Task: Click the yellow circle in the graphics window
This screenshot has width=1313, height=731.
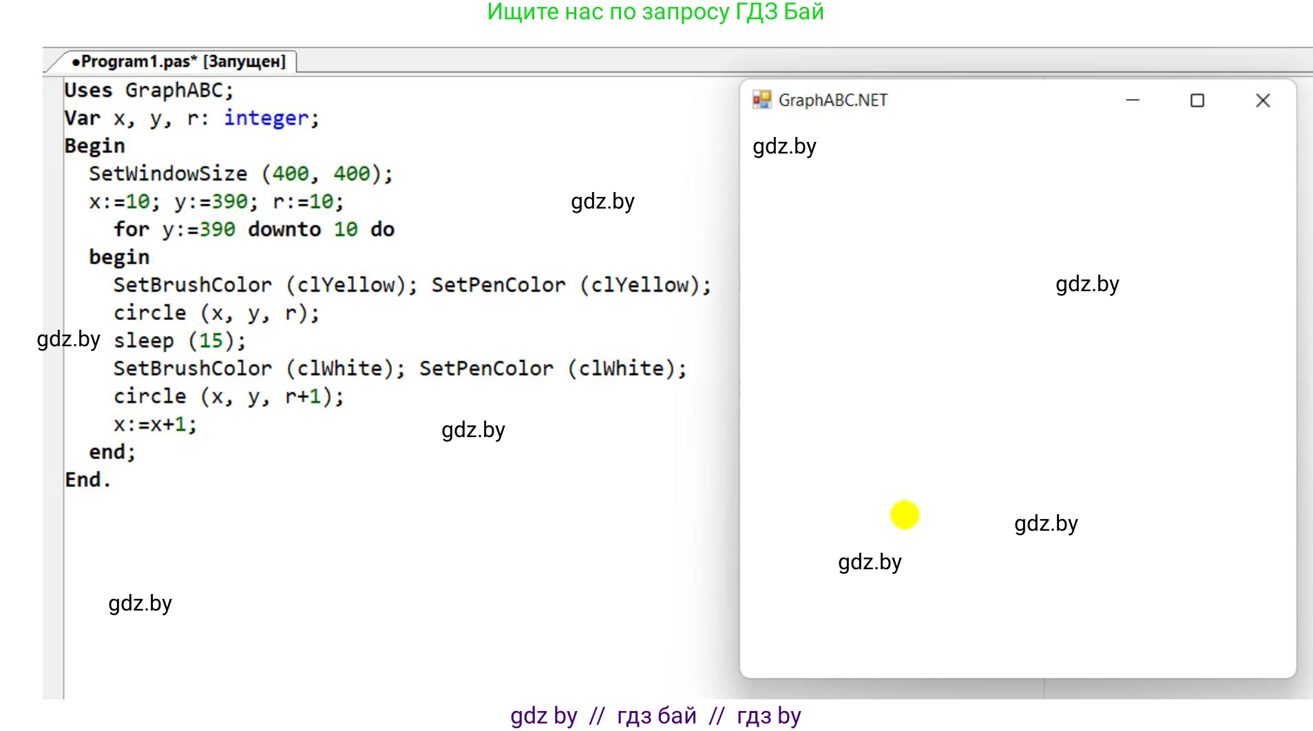Action: point(904,515)
